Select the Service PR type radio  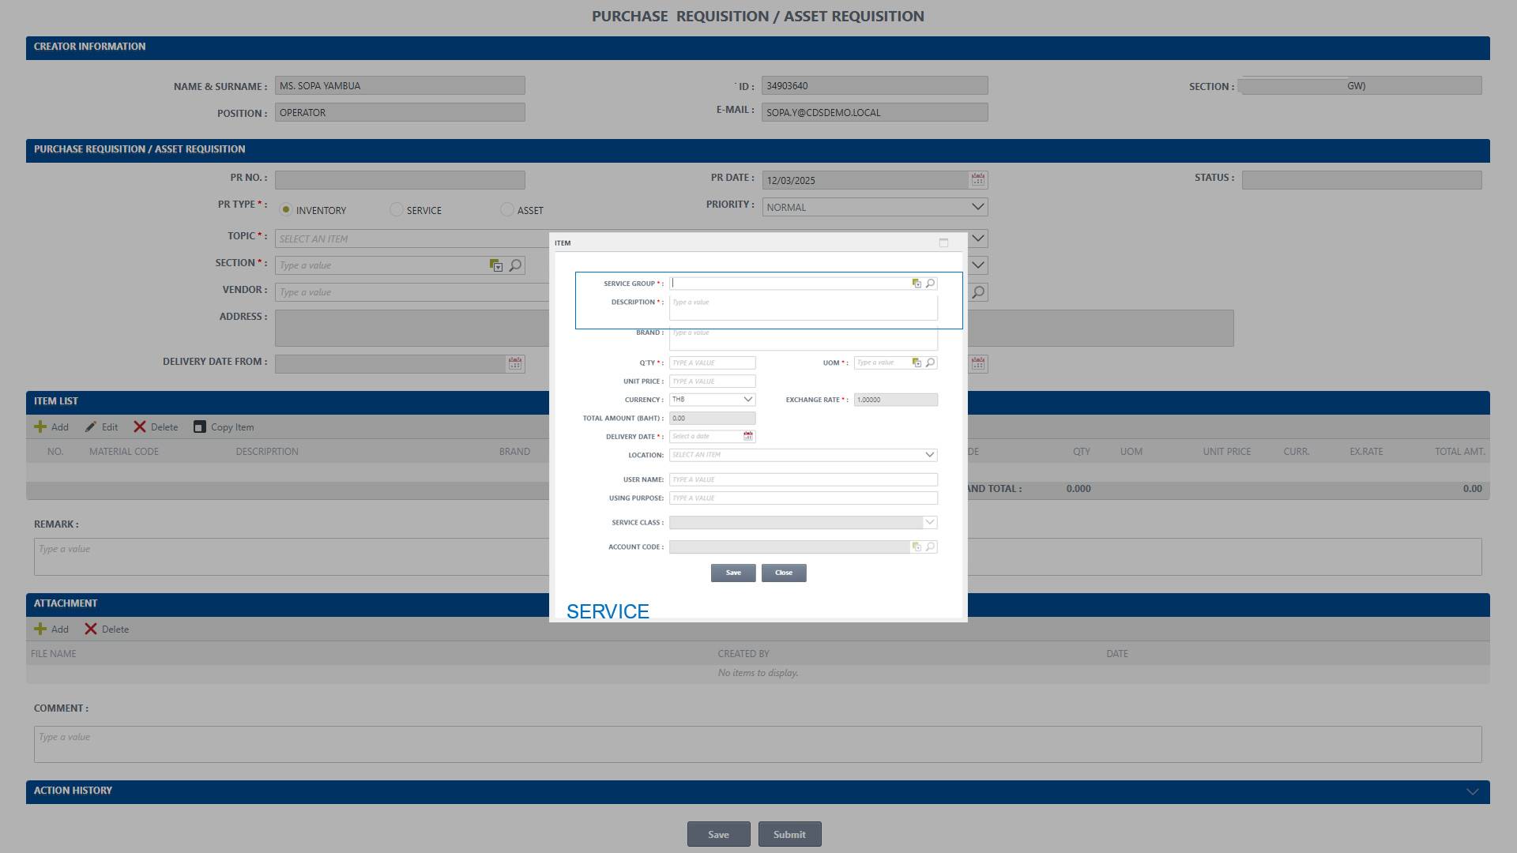click(x=397, y=209)
